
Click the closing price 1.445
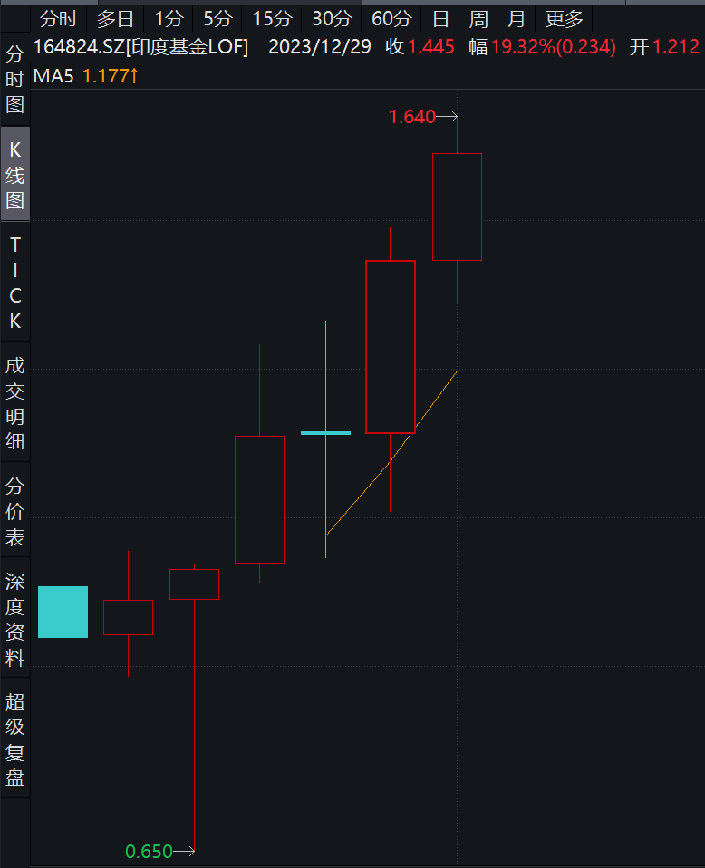[430, 47]
